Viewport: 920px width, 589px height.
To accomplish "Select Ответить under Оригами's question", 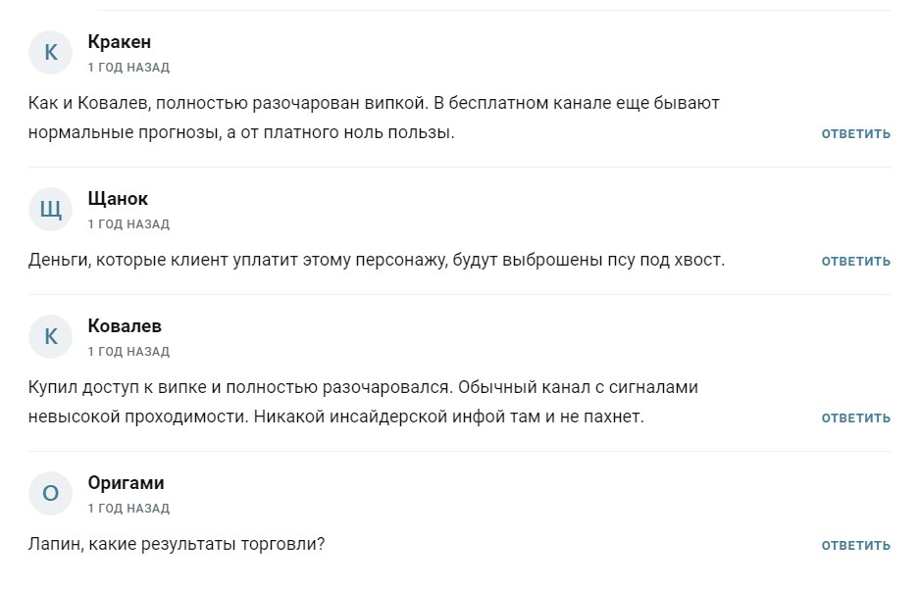I will (x=855, y=545).
